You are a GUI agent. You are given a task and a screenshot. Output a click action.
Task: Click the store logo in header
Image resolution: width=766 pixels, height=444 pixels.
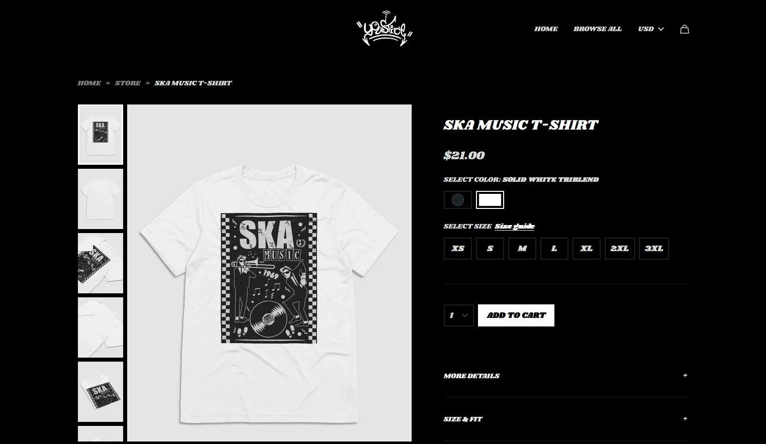pos(385,29)
